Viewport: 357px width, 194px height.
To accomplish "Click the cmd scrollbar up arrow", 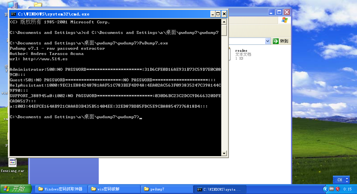I will coord(224,22).
